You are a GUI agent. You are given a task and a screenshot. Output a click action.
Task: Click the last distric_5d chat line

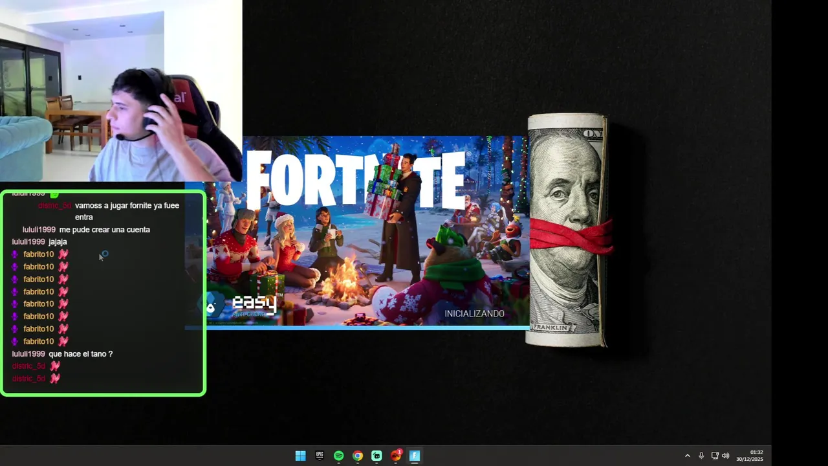point(36,379)
